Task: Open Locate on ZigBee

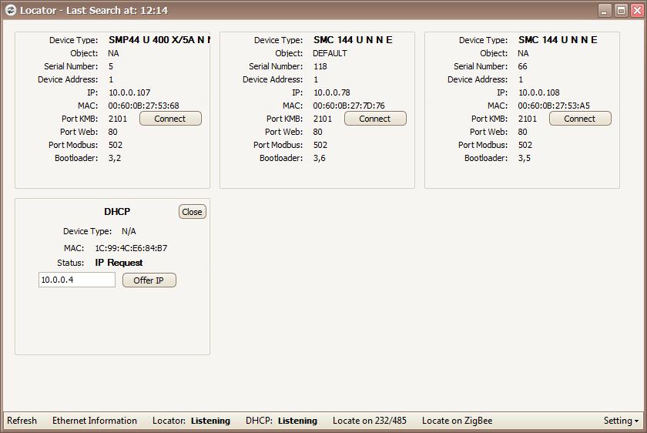Action: (458, 421)
